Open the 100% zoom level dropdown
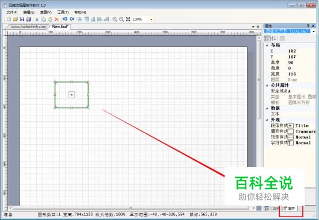Viewport: 319px width, 220px height. 151,20
